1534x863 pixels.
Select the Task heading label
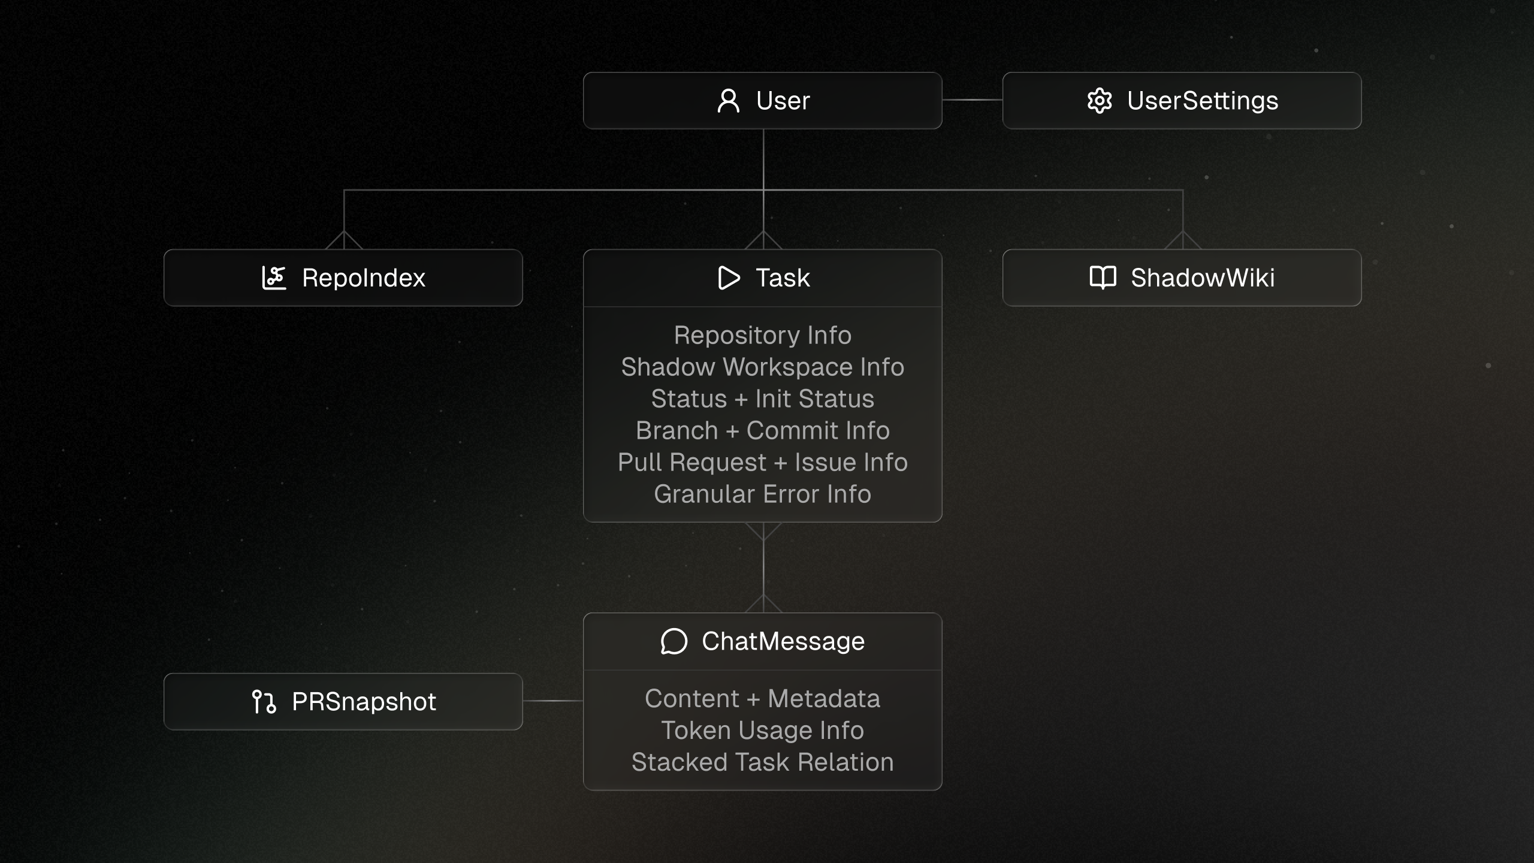click(783, 278)
